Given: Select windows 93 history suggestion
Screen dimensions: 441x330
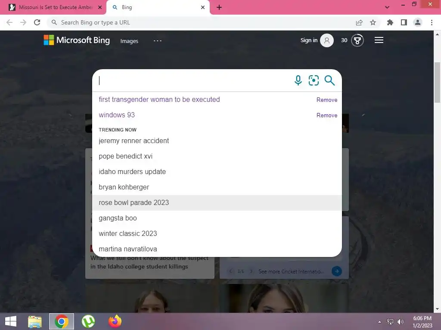Looking at the screenshot, I should (x=117, y=115).
